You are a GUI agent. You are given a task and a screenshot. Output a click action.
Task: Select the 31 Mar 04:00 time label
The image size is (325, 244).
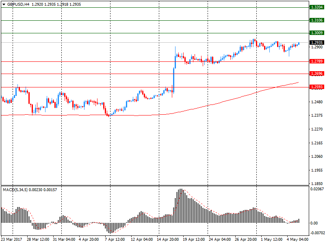click(64, 240)
